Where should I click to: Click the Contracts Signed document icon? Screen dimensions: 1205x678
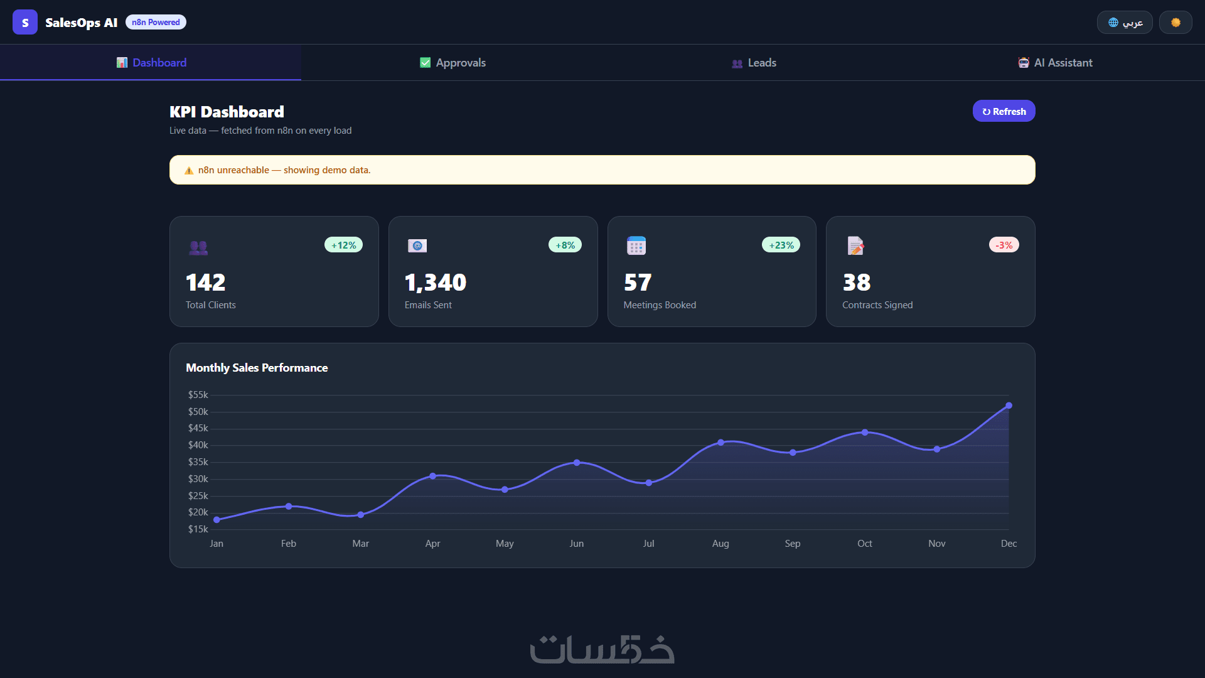(x=855, y=245)
